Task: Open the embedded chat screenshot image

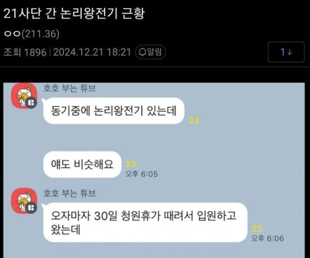Action: (154, 170)
